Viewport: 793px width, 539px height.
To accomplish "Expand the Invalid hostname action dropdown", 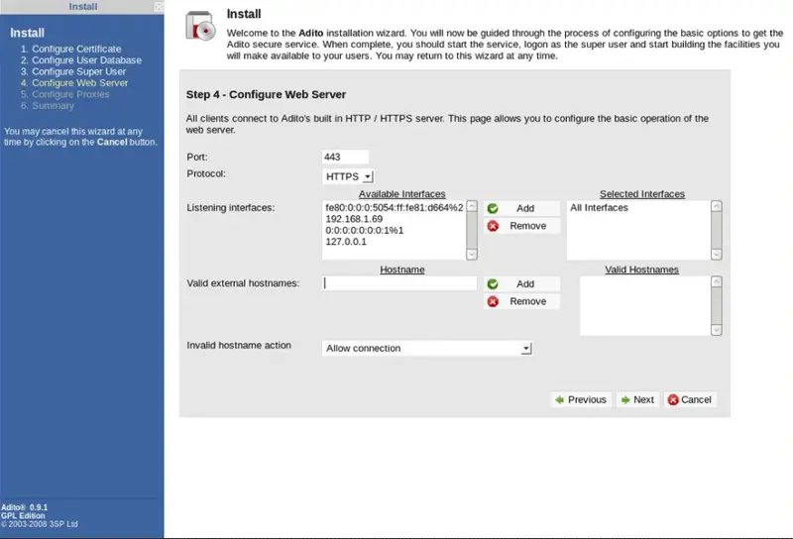I will coord(428,349).
